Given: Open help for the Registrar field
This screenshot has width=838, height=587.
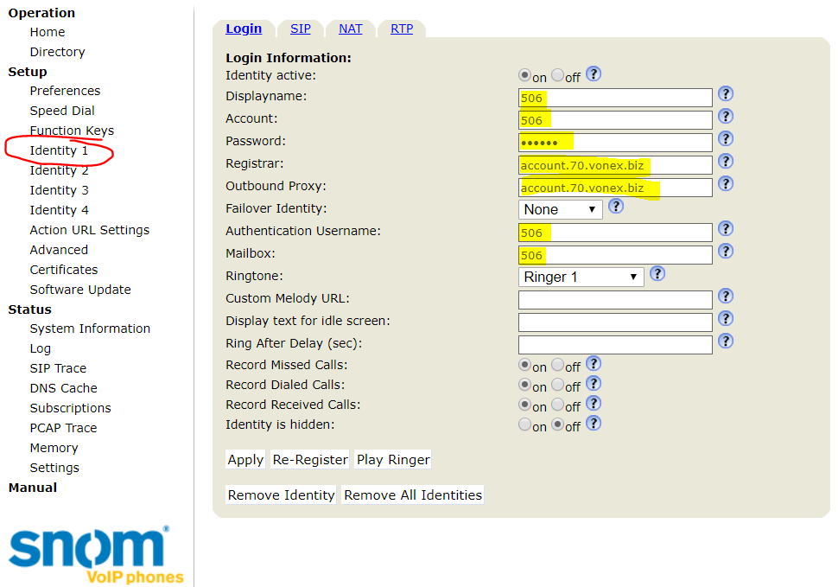Looking at the screenshot, I should pos(726,161).
